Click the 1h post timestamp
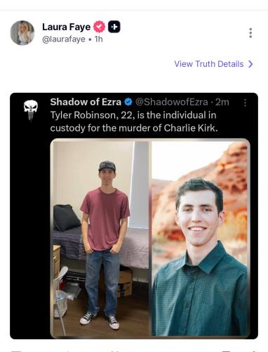 pyautogui.click(x=98, y=39)
